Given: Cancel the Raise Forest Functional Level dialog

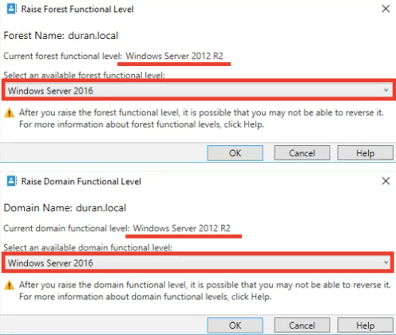Looking at the screenshot, I should coord(302,153).
